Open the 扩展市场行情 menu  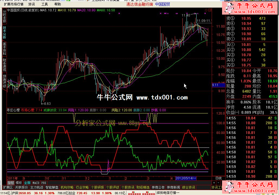point(14,4)
